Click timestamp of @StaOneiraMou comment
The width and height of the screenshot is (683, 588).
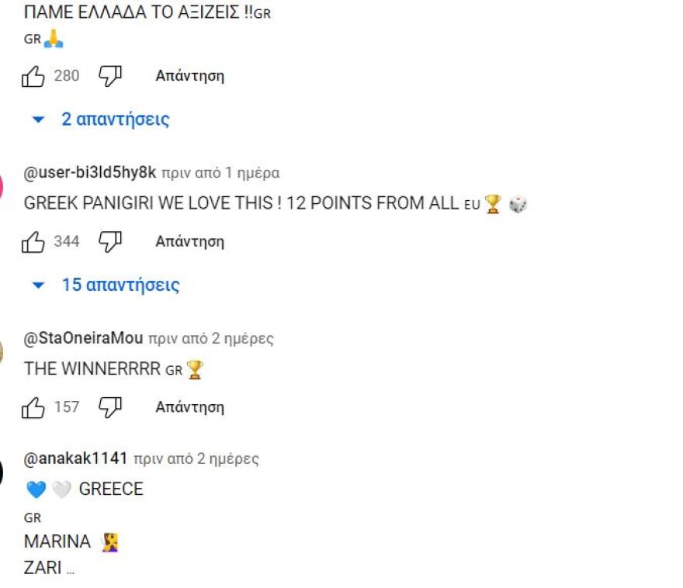coord(211,339)
